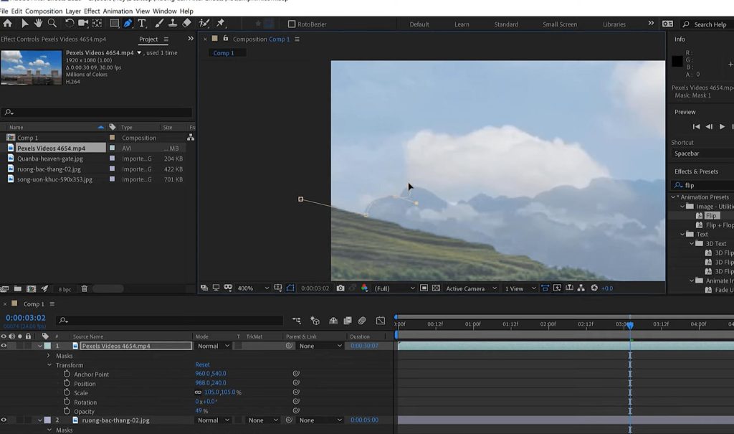
Task: Open the Composition menu
Action: [x=44, y=11]
